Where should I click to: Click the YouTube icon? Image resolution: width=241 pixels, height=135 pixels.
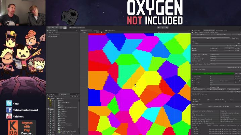click(x=9, y=116)
